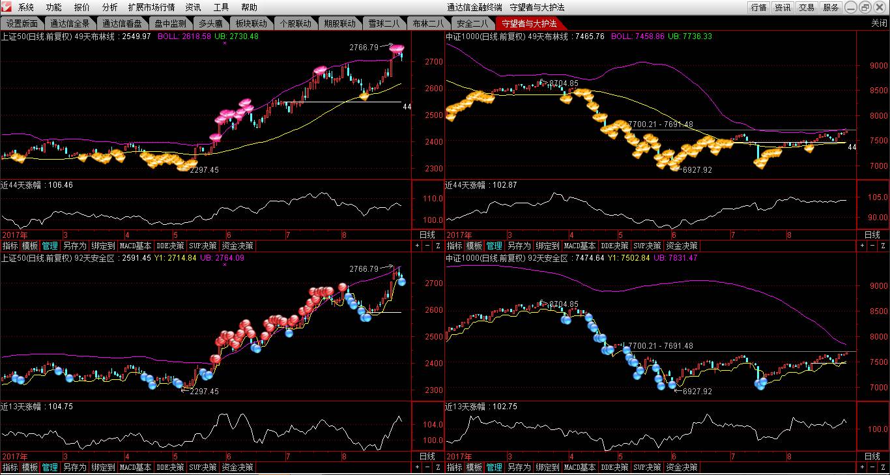
Task: Click 另存为 under 近44天涨幅 106.46 panel
Action: tap(74, 246)
